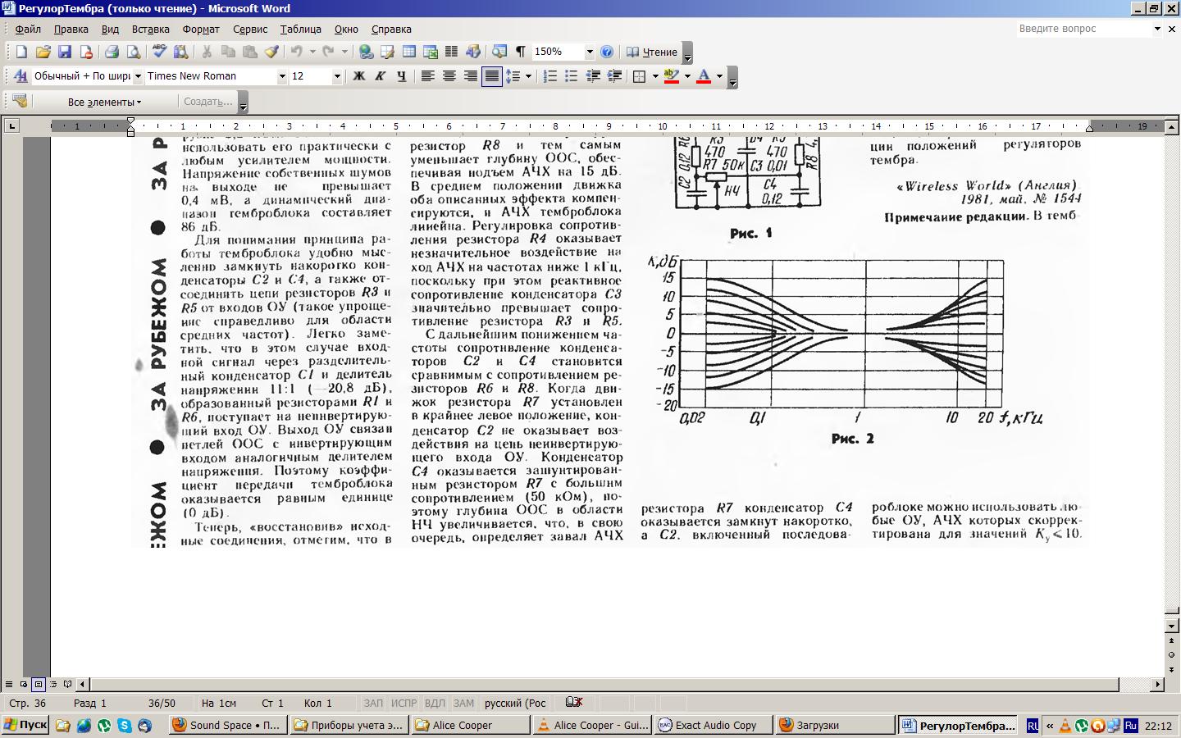Toggle the Show/Hide paragraph marks icon
This screenshot has height=738, width=1181.
(520, 52)
